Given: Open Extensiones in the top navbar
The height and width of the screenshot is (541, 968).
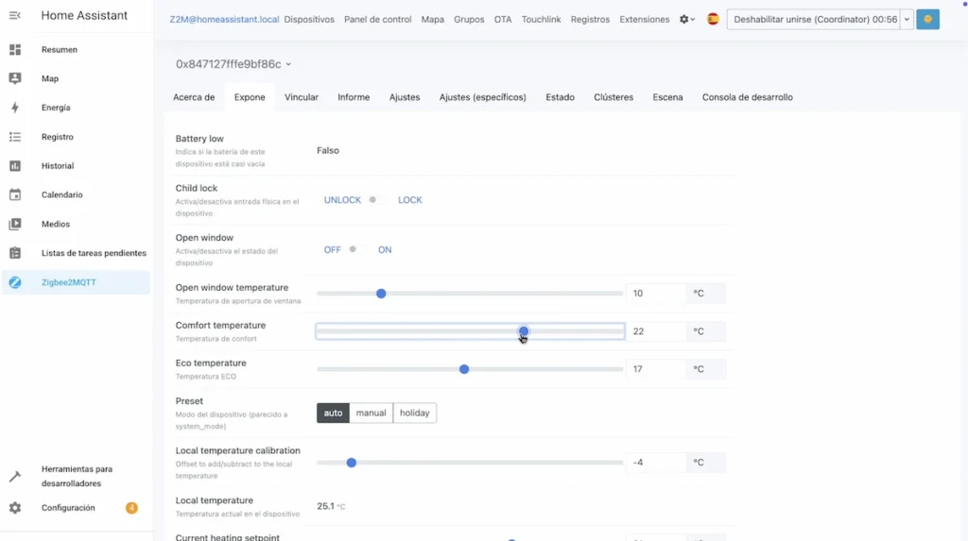Looking at the screenshot, I should pos(645,19).
